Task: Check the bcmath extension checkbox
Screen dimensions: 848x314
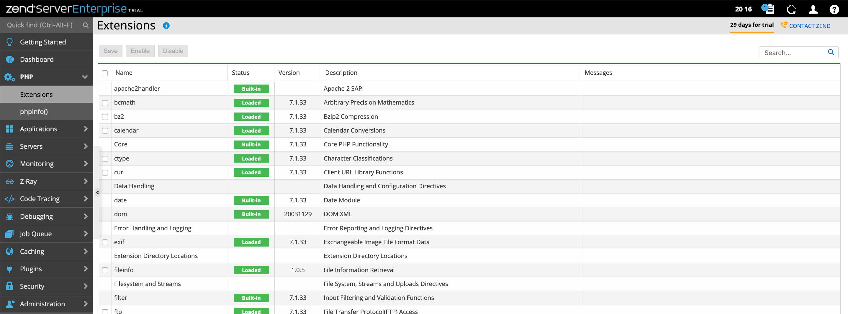Action: click(105, 103)
